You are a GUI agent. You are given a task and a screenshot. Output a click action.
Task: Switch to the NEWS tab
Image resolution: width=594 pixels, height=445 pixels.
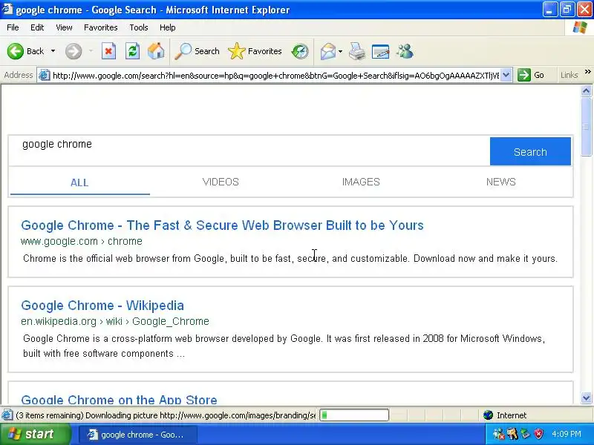(x=500, y=182)
